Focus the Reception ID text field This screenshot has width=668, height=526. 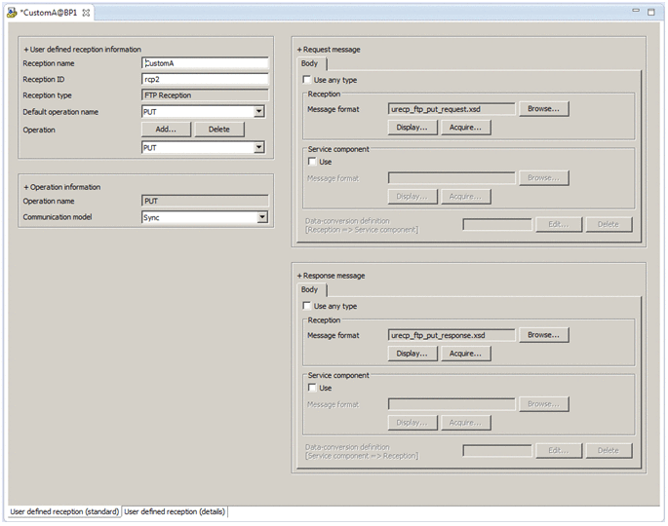205,80
